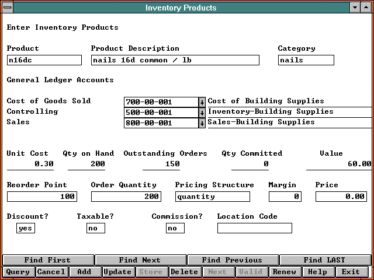Delete the current product record
This screenshot has height=280, width=374.
(184, 272)
